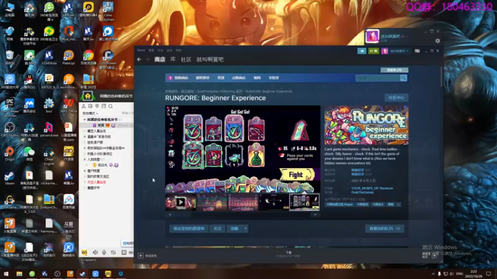Screen dimensions: 497x279
Task: Focus the Steam store search field
Action: pyautogui.click(x=378, y=78)
